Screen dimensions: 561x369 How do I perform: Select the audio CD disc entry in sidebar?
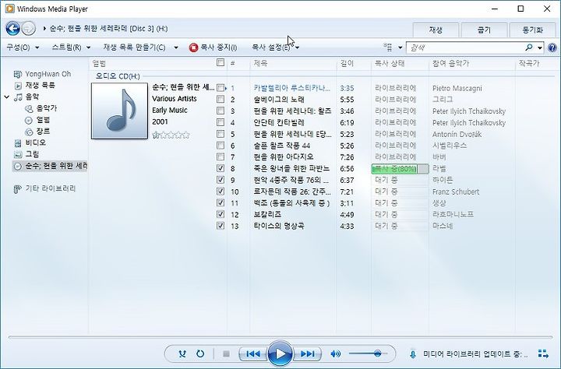pyautogui.click(x=50, y=166)
